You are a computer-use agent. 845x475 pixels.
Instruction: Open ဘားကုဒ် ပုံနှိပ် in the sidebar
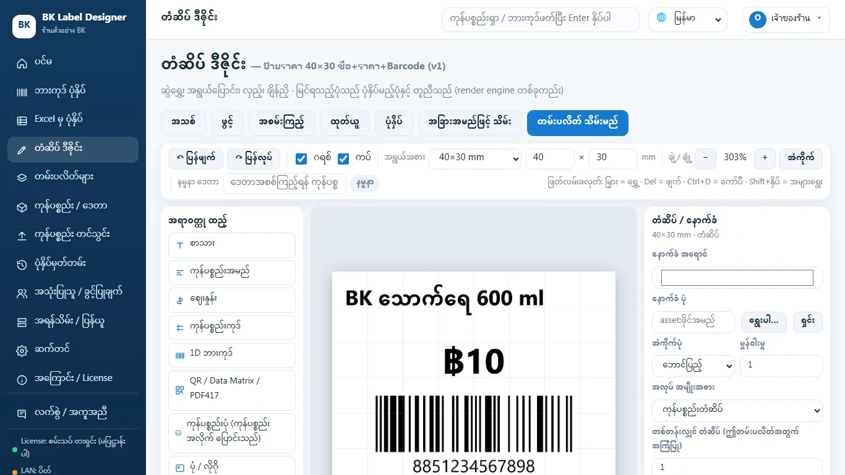click(x=73, y=92)
